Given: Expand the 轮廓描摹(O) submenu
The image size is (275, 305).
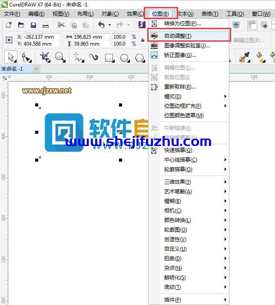Looking at the screenshot, I should click(x=225, y=169).
